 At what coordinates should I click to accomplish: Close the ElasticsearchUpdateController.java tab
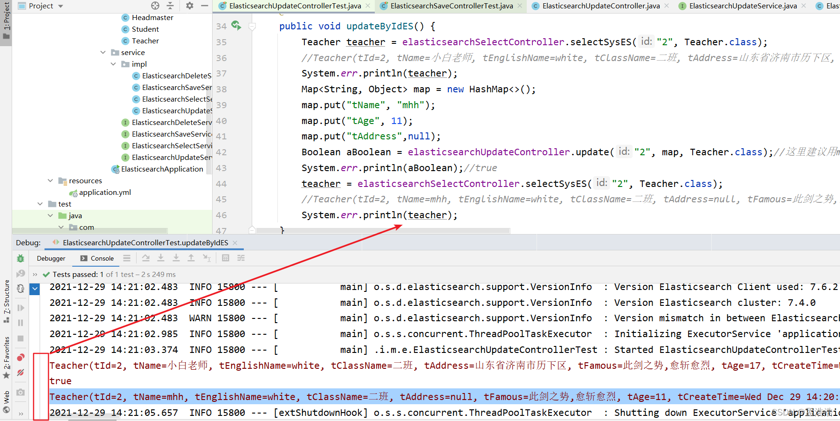pyautogui.click(x=667, y=6)
